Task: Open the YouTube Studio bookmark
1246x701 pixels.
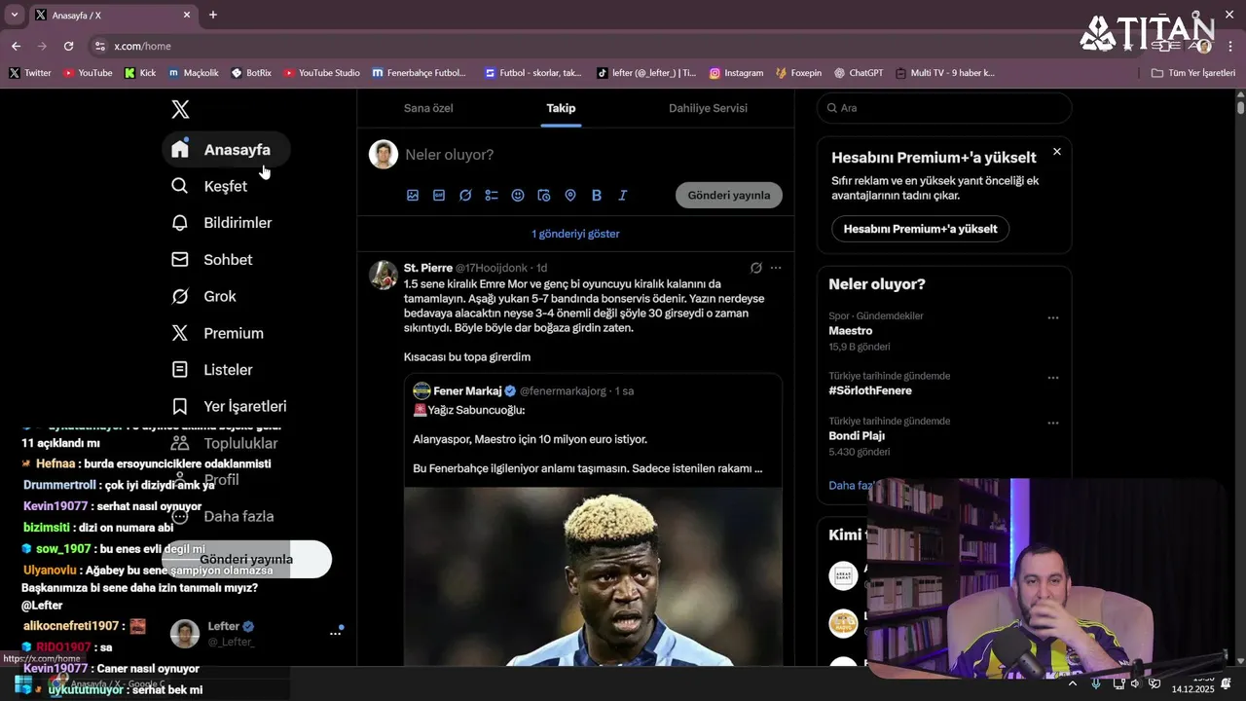Action: point(321,73)
